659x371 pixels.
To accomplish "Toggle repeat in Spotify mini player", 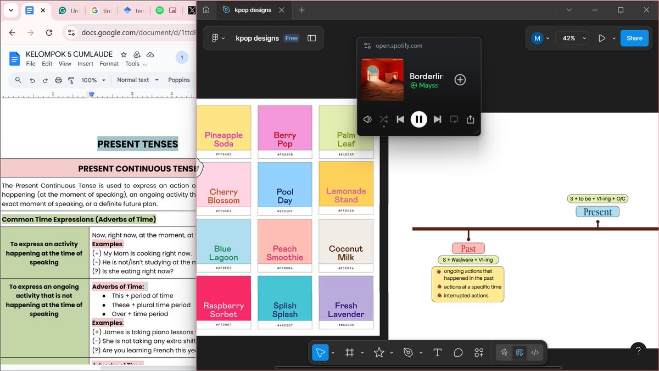I will [454, 119].
